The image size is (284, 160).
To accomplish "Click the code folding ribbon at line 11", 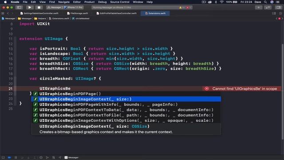I will pos(16,39).
